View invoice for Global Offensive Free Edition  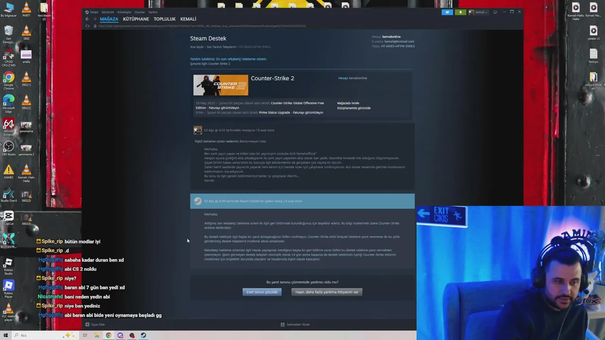coord(224,108)
